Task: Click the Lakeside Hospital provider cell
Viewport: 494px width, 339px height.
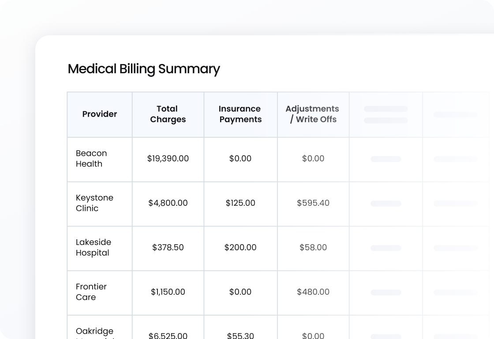Action: pyautogui.click(x=94, y=248)
